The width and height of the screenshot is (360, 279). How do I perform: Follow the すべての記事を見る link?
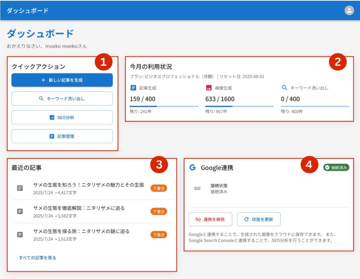click(x=38, y=258)
